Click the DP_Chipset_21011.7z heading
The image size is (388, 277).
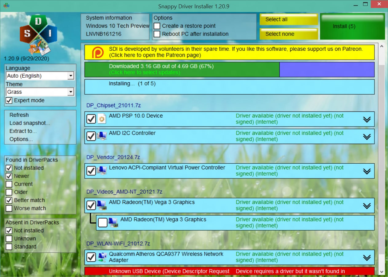(x=113, y=105)
